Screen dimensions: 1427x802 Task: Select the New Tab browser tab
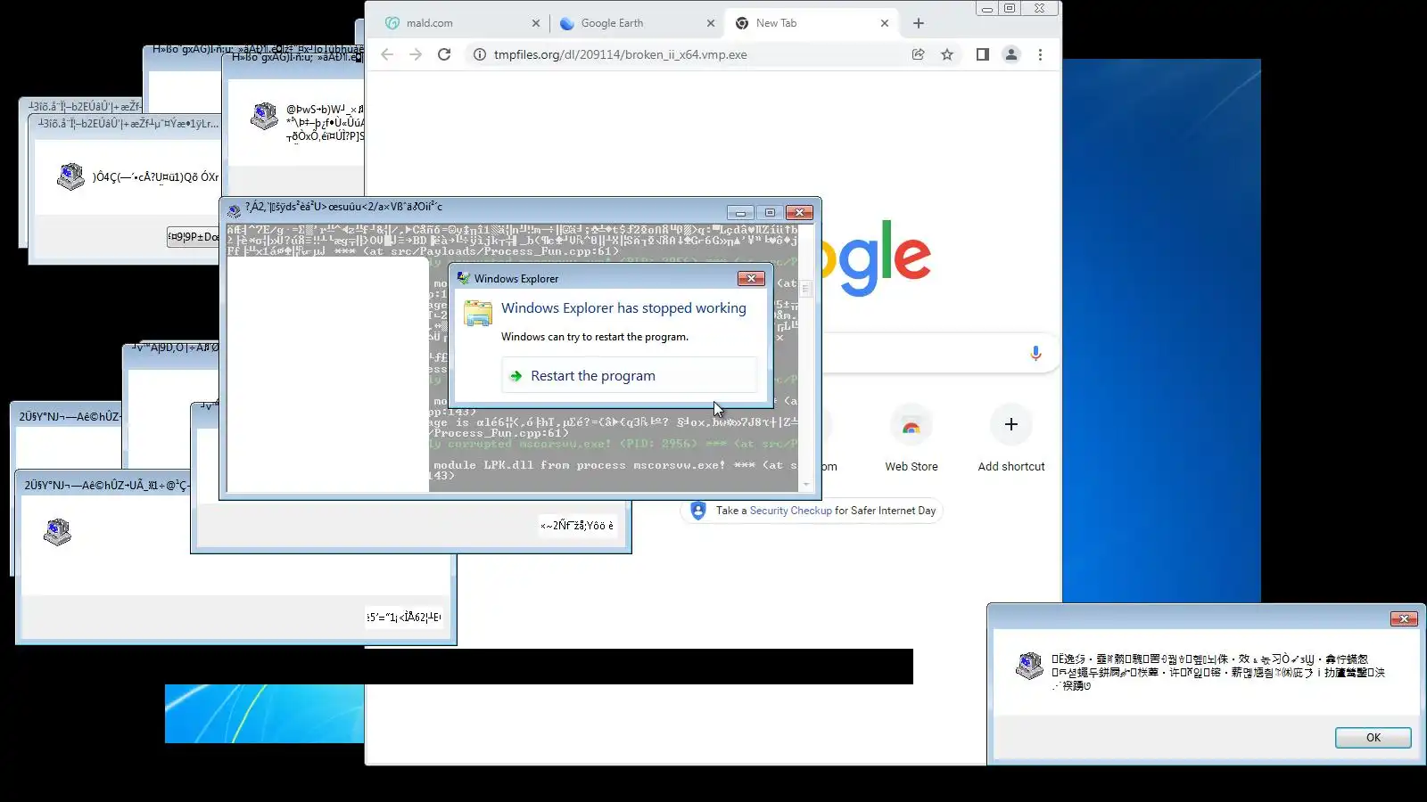point(812,23)
